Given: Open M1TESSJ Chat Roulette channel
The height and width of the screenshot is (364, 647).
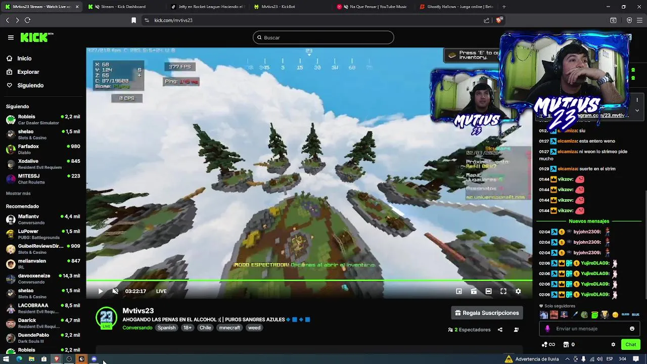Looking at the screenshot, I should (43, 179).
